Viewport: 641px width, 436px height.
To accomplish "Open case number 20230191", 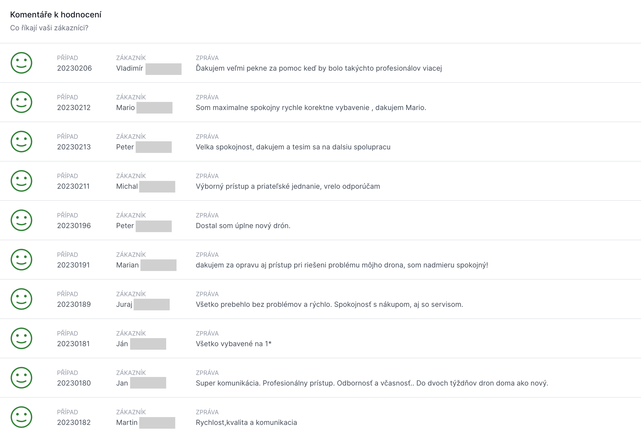I will [73, 265].
